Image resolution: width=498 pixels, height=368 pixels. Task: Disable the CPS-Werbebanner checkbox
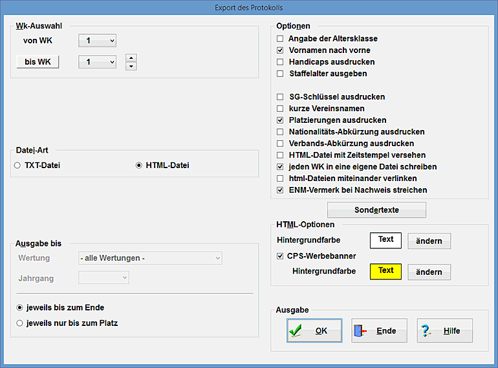tap(280, 256)
